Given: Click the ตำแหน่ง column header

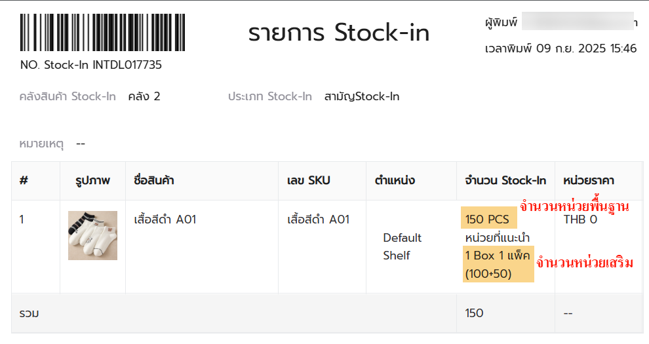Looking at the screenshot, I should pyautogui.click(x=395, y=180).
